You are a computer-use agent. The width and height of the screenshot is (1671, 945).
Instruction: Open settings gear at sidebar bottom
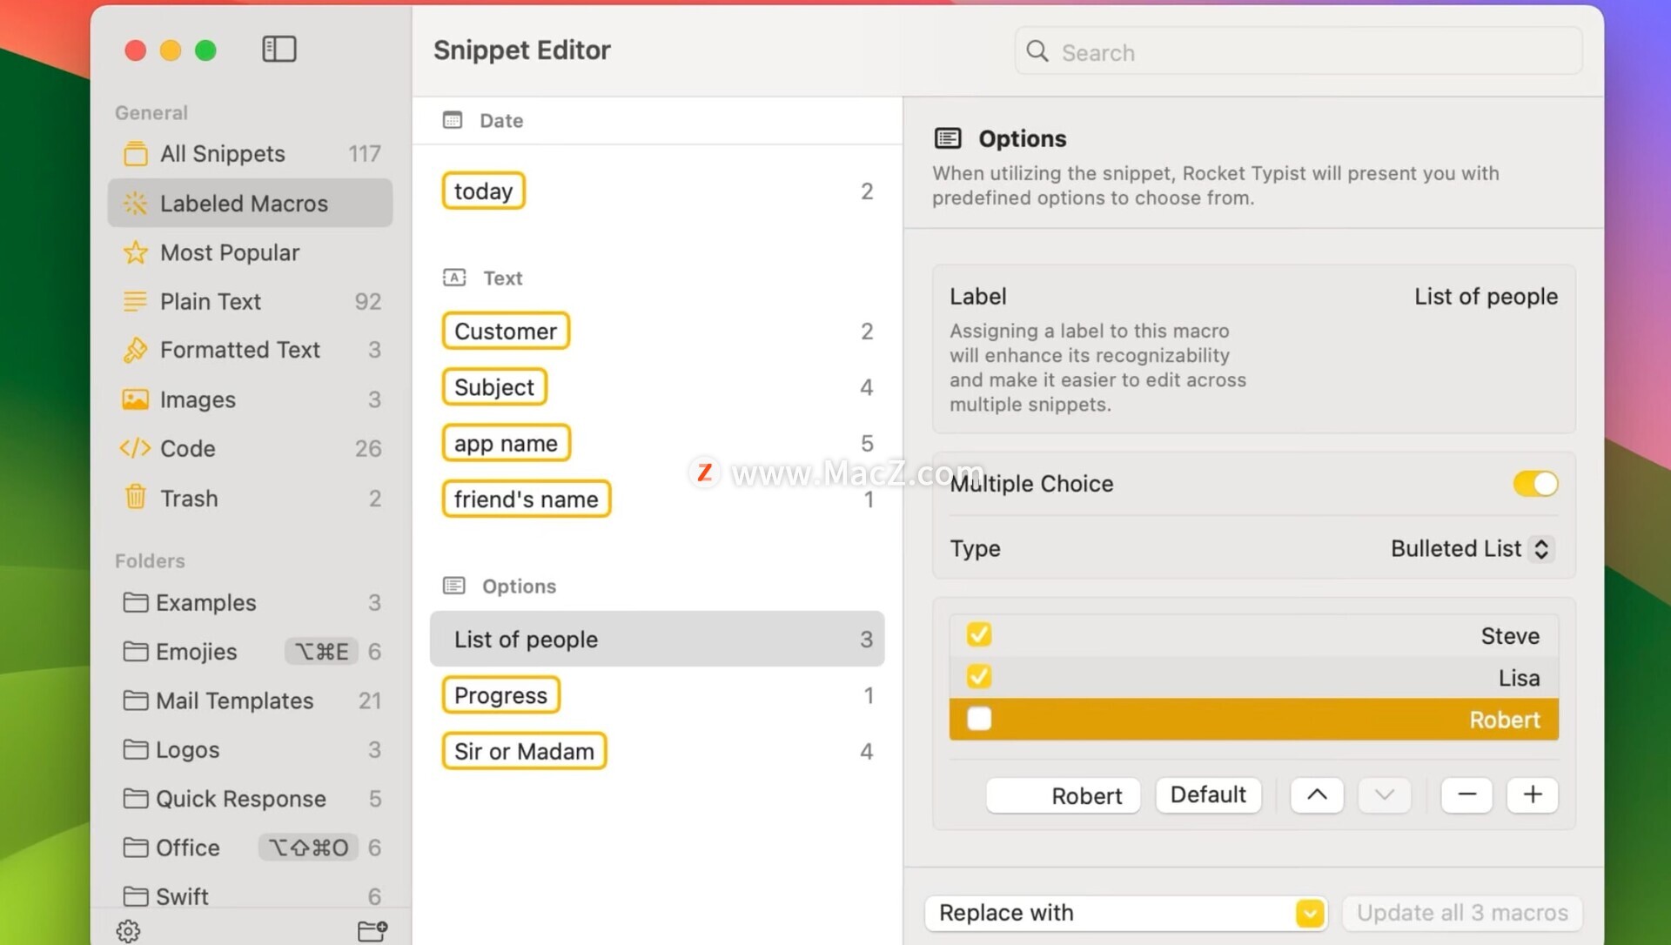point(128,930)
